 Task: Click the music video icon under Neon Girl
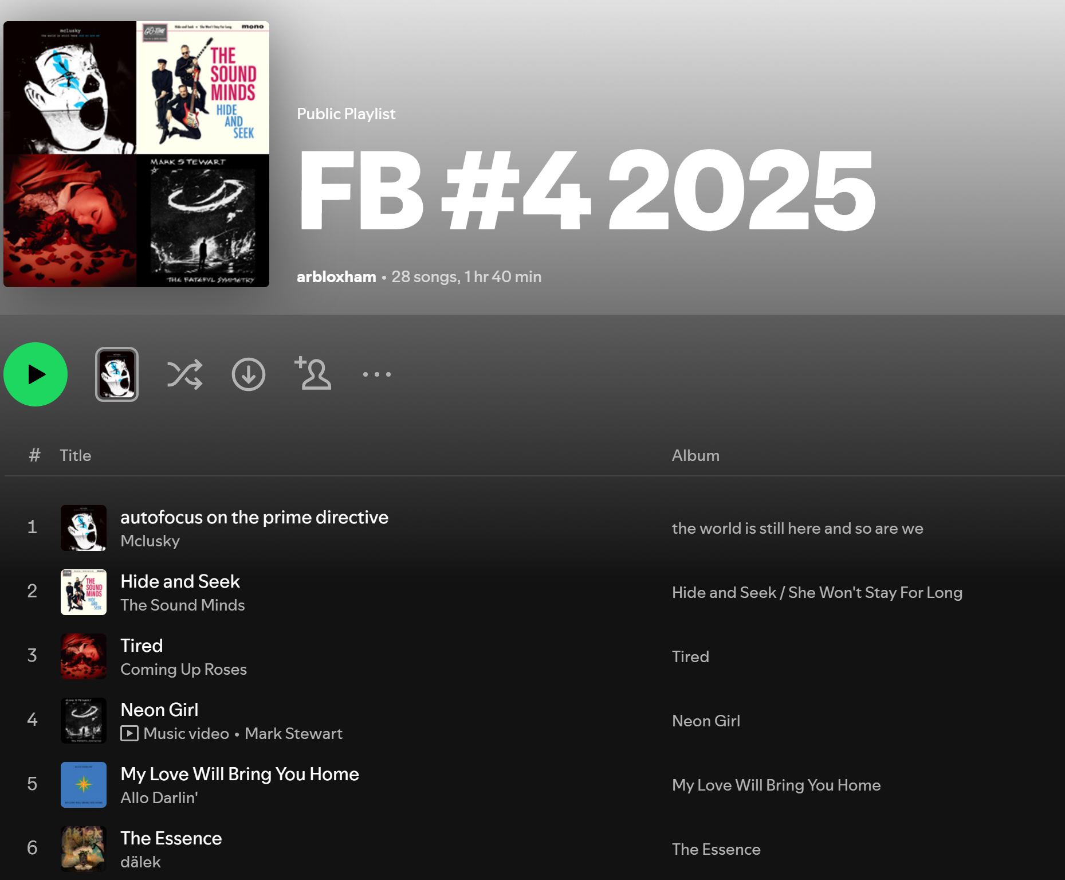pyautogui.click(x=129, y=734)
